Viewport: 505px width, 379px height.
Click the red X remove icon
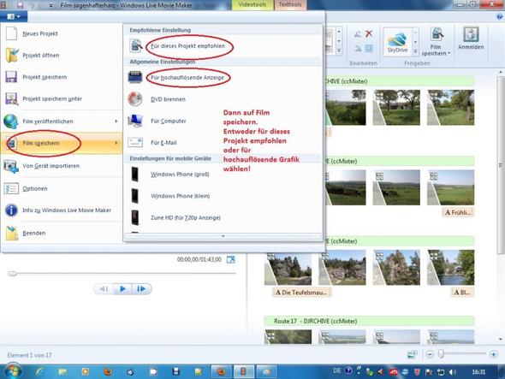(x=369, y=33)
